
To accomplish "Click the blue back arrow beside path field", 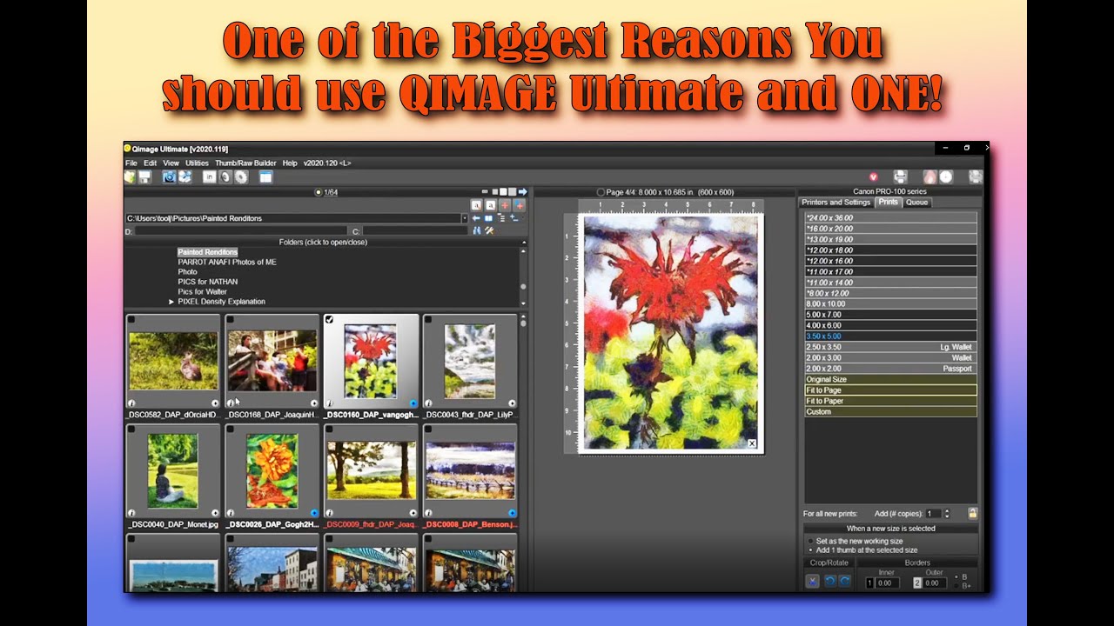I will click(477, 218).
